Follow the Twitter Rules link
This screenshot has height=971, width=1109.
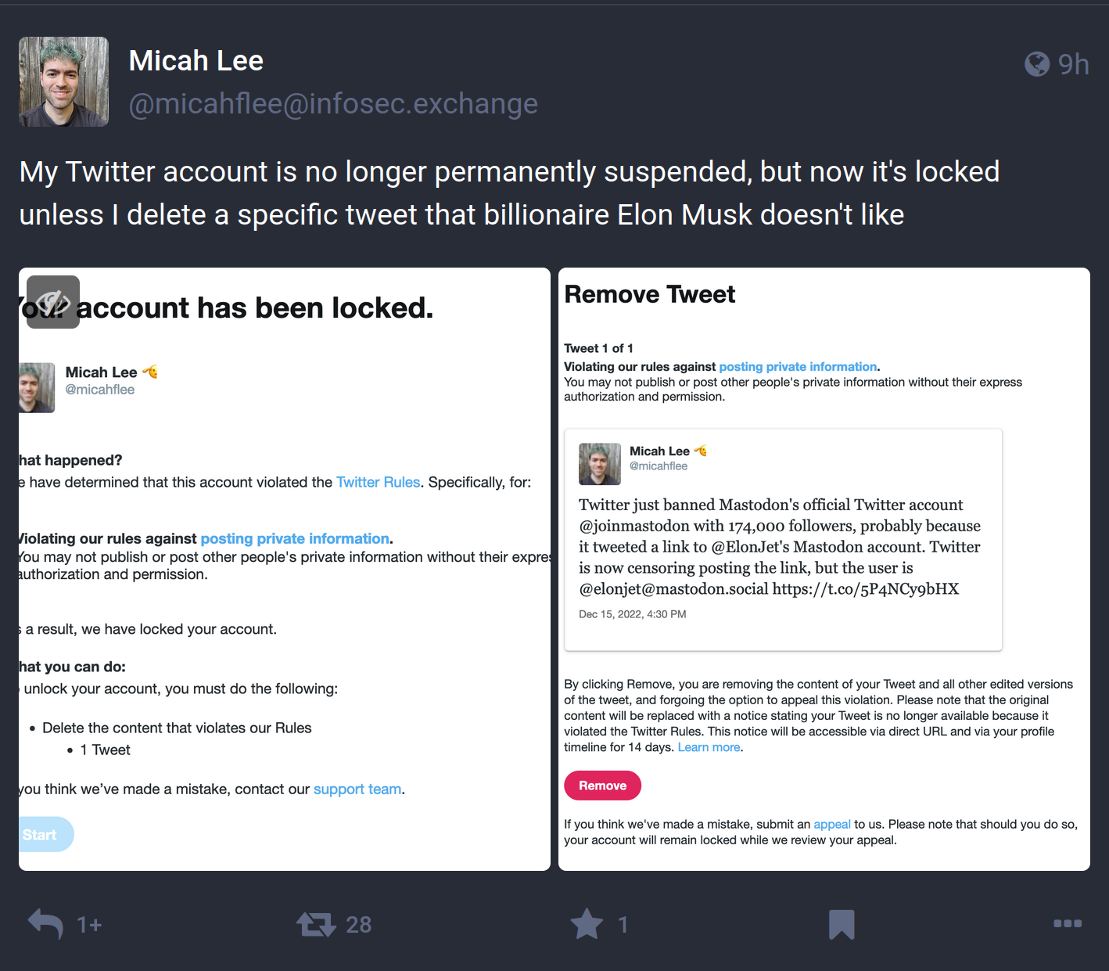point(379,482)
